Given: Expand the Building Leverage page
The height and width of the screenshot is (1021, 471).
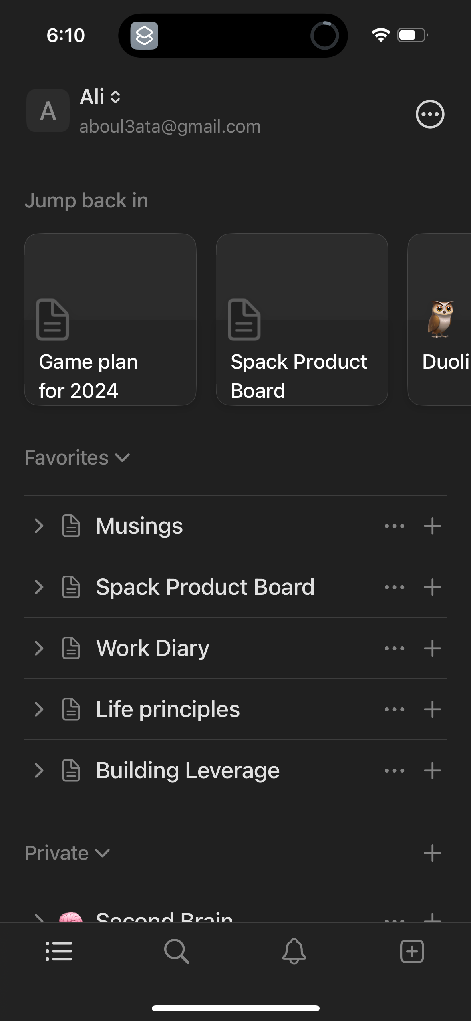Looking at the screenshot, I should coord(39,770).
